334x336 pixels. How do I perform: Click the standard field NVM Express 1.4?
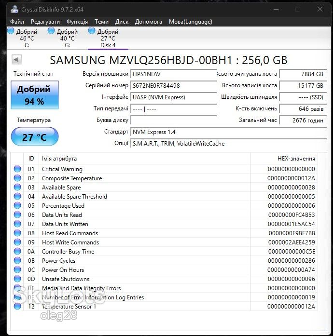point(229,132)
